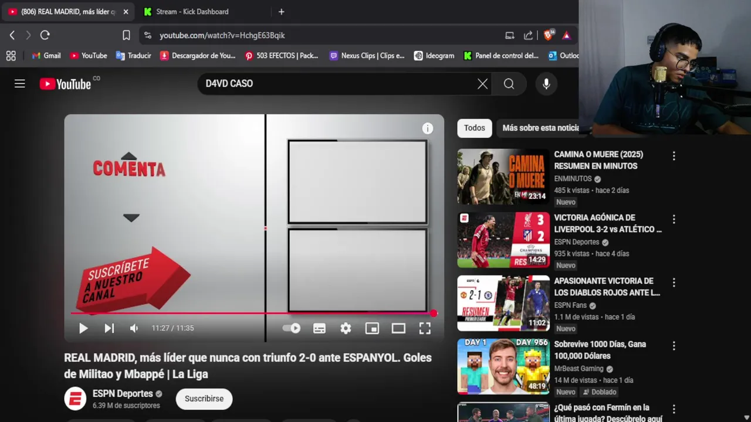Open apps grid in bookmarks bar

(x=11, y=56)
